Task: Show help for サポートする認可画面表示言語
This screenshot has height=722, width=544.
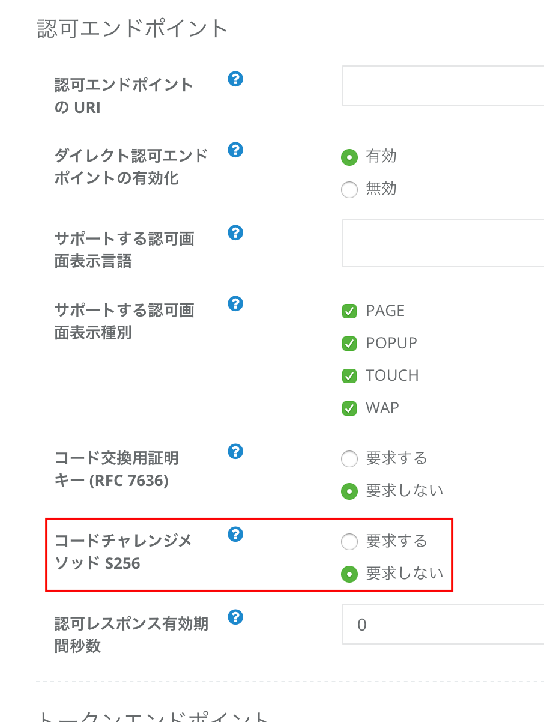Action: (x=236, y=232)
